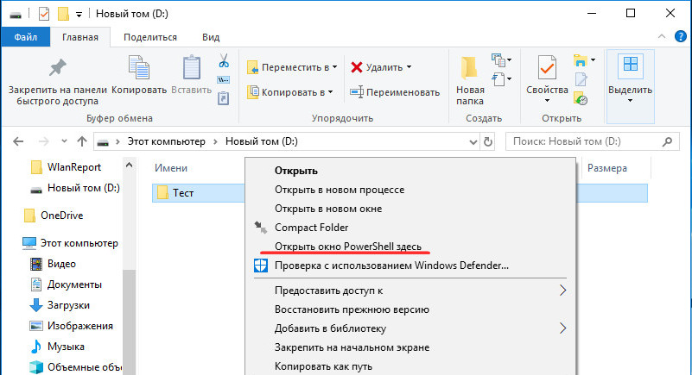Image resolution: width=692 pixels, height=375 pixels.
Task: Choose Копировать как путь
Action: pos(323,366)
